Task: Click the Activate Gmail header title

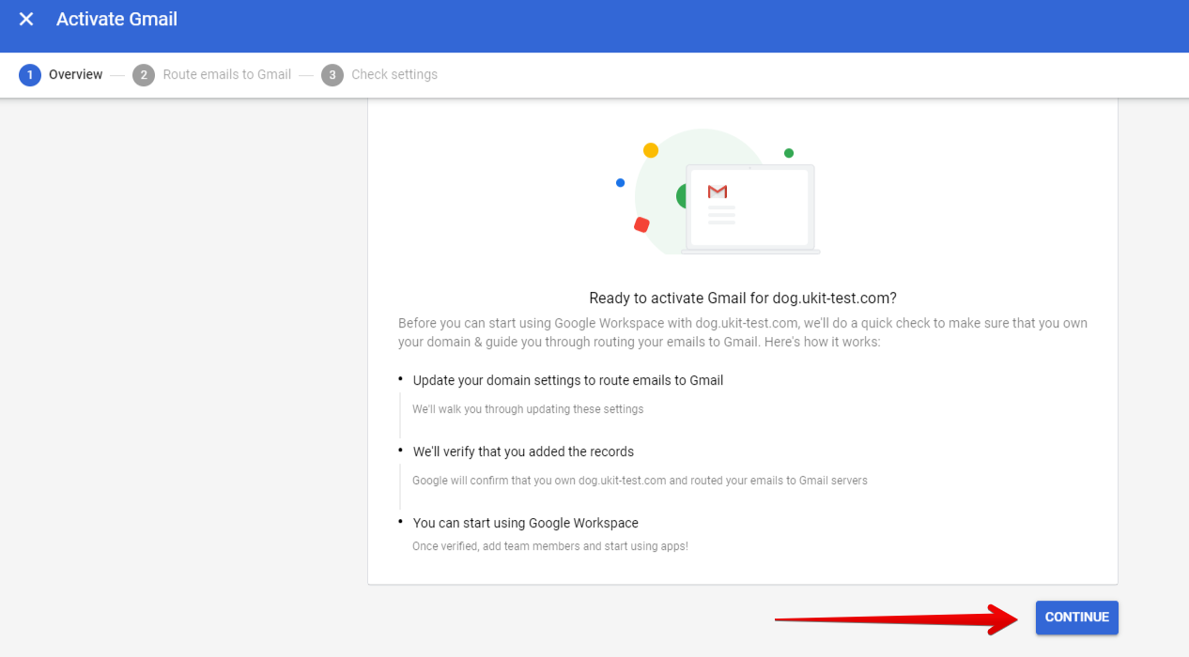Action: click(116, 19)
